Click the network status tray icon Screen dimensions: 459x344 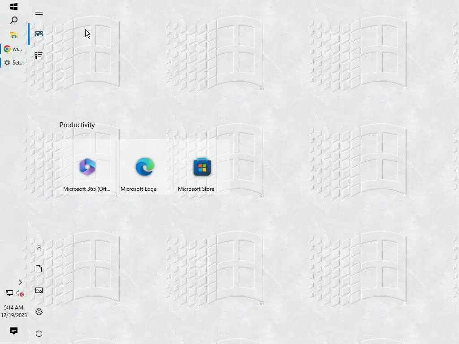(9, 293)
